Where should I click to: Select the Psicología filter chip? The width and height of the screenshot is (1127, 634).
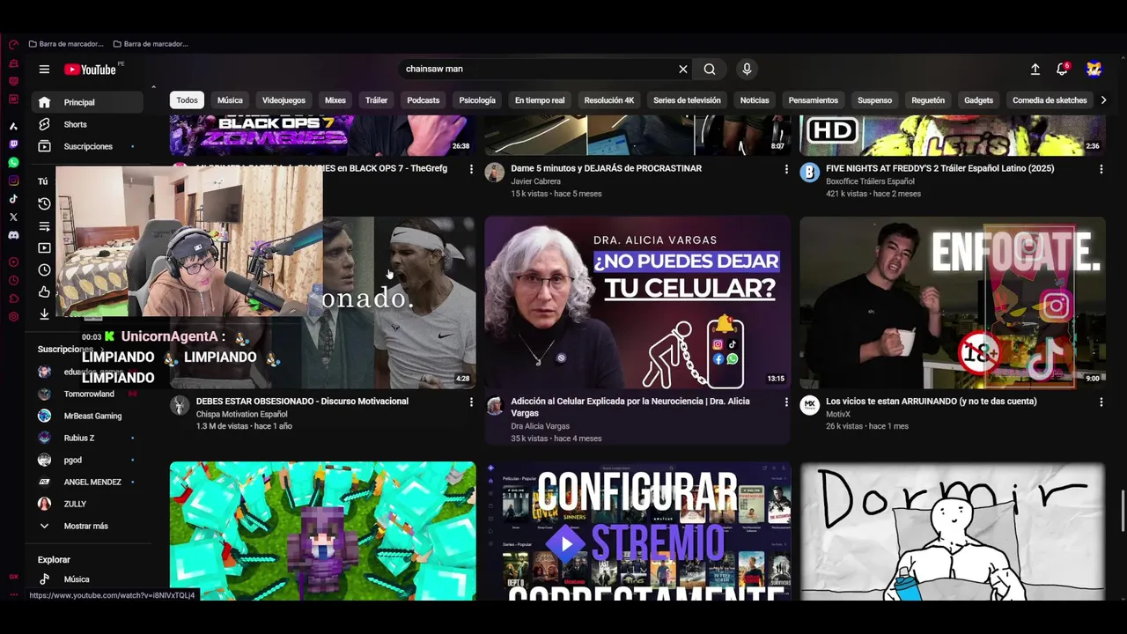point(477,100)
